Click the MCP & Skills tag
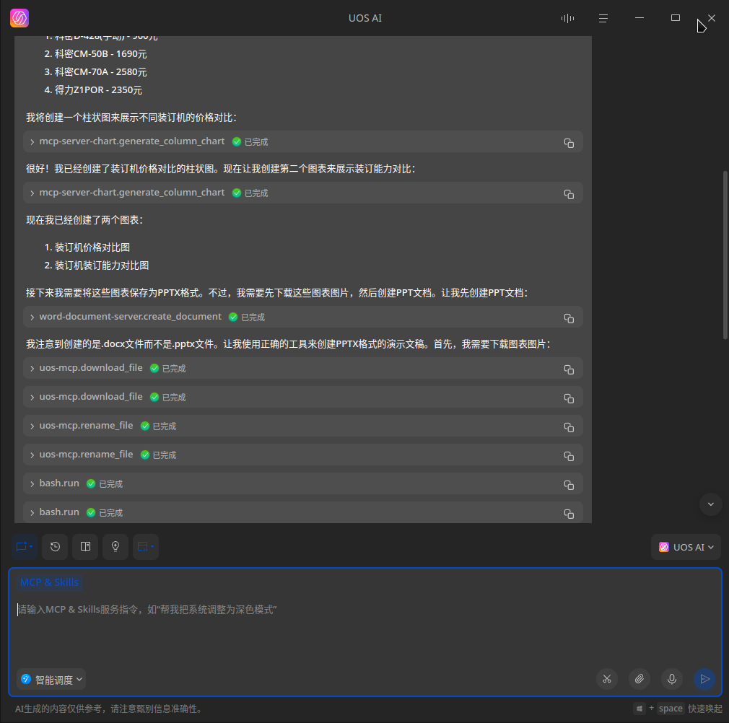The height and width of the screenshot is (723, 729). pos(49,582)
